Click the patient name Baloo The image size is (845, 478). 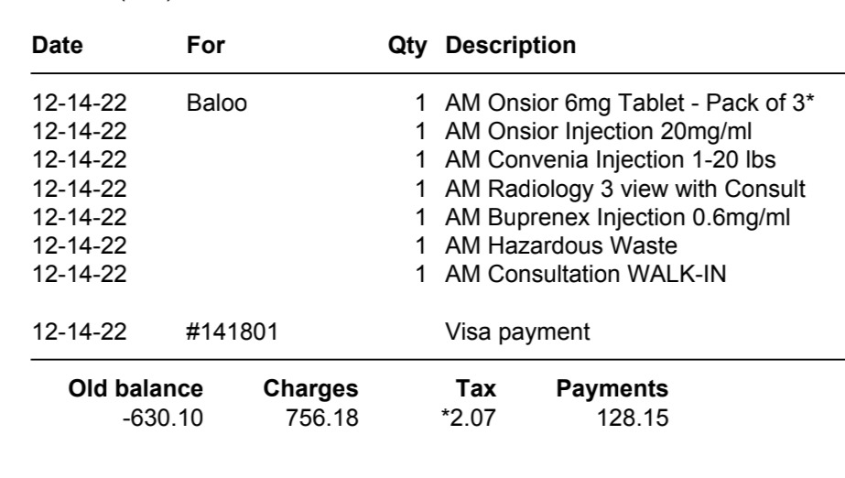click(x=217, y=103)
